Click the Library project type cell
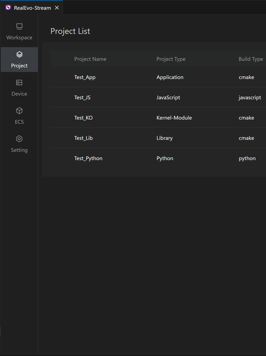Screen dimensions: 266x356 pos(165,138)
